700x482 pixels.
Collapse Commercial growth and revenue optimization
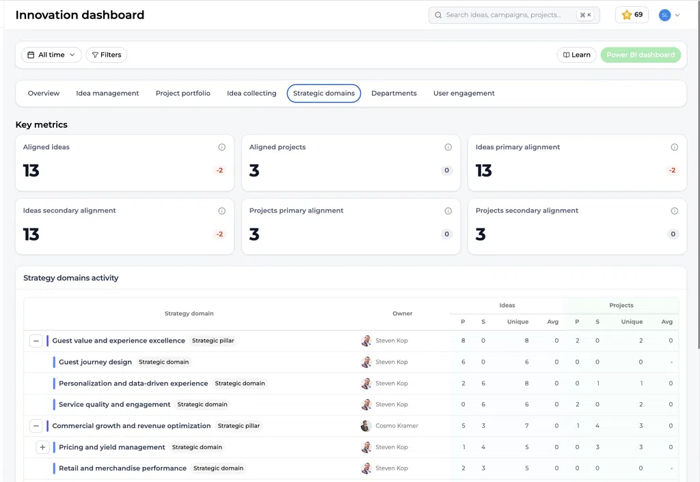[x=36, y=426]
